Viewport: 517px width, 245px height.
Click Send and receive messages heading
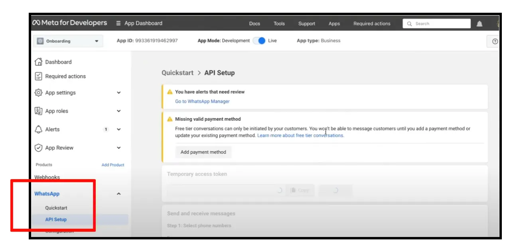[201, 213]
